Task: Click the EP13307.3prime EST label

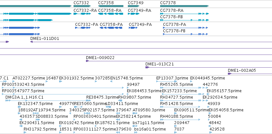Action: click(x=172, y=78)
